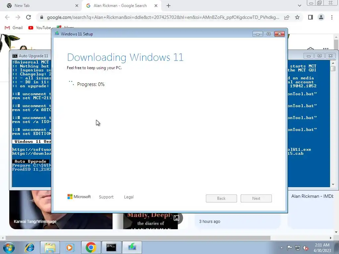339x254 pixels.
Task: Click console scrollbar up arrow
Action: tap(333, 63)
